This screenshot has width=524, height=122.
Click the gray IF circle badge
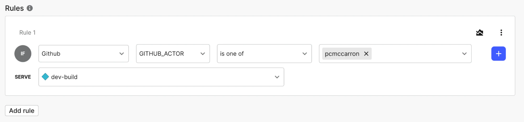[23, 54]
